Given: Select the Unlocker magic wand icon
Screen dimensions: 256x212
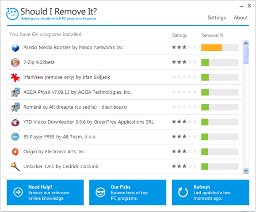Looking at the screenshot, I should (15, 167).
